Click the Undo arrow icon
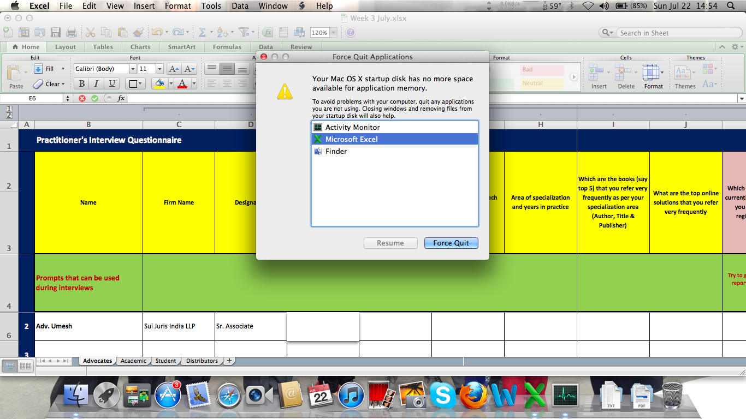Viewport: 746px width, 419px height. click(x=156, y=32)
